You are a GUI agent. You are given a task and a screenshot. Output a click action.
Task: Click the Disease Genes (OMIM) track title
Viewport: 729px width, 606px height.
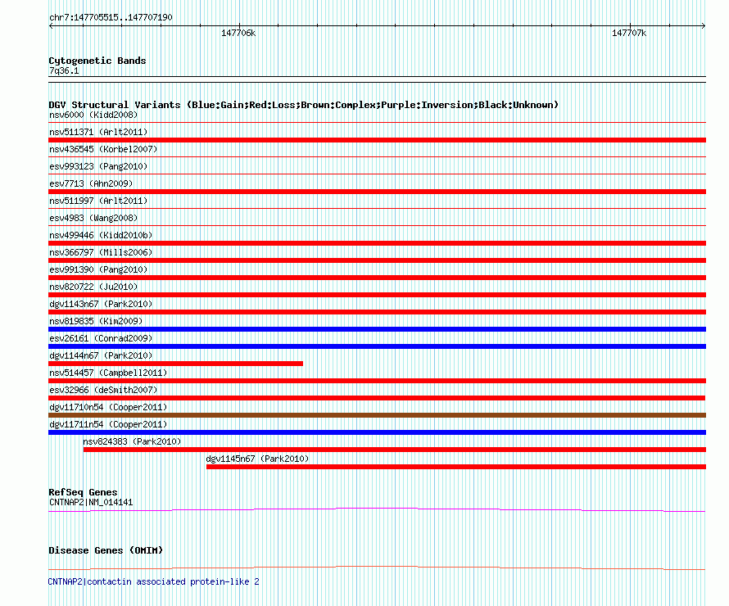coord(106,550)
